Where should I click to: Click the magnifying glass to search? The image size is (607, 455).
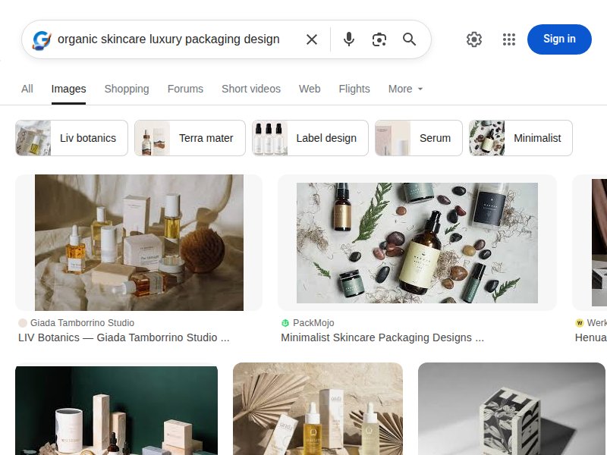pos(410,39)
